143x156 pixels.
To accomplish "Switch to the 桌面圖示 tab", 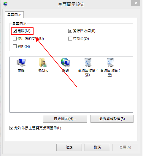I will coord(14,15).
